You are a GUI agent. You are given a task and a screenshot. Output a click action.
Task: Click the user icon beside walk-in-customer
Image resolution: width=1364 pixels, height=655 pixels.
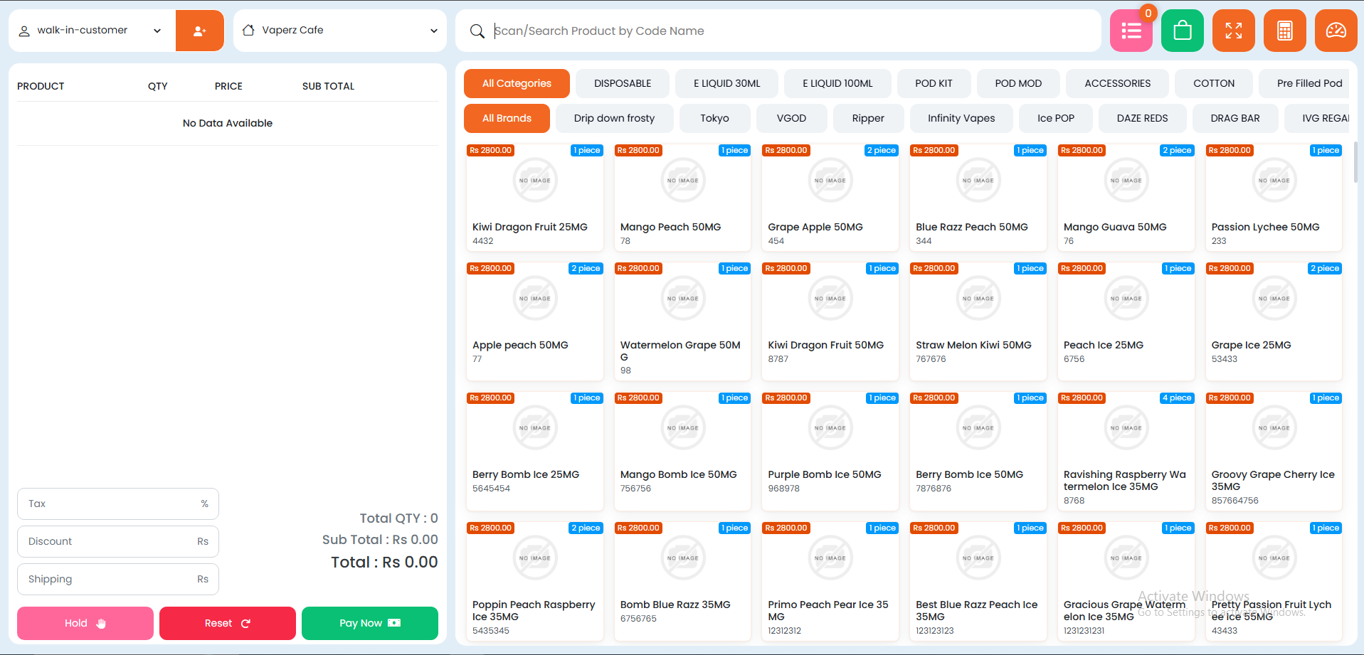pos(24,31)
